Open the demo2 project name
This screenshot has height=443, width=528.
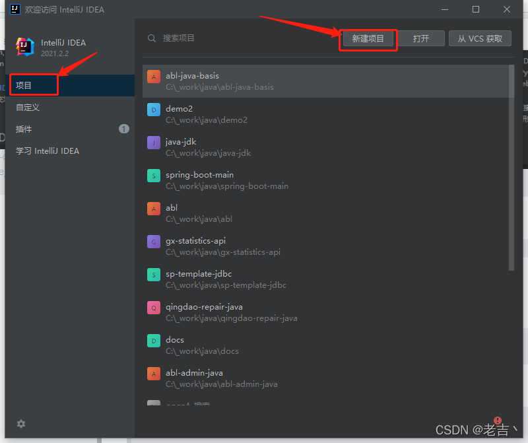click(179, 109)
